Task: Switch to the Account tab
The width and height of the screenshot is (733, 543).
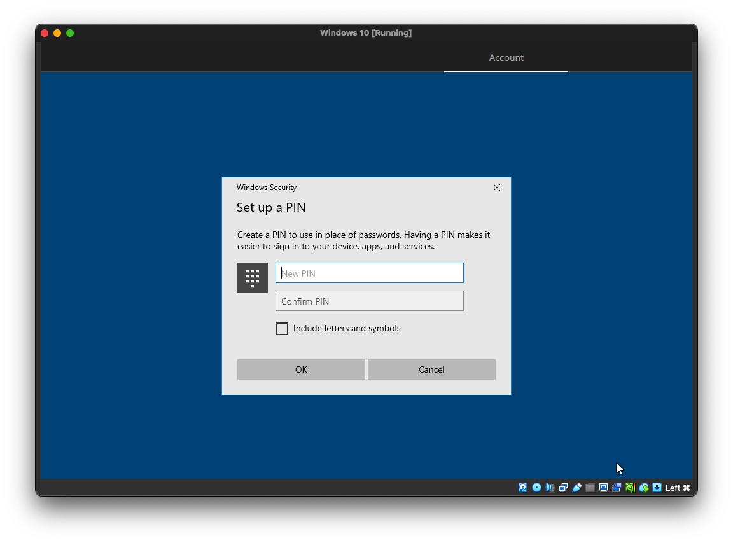Action: (x=506, y=58)
